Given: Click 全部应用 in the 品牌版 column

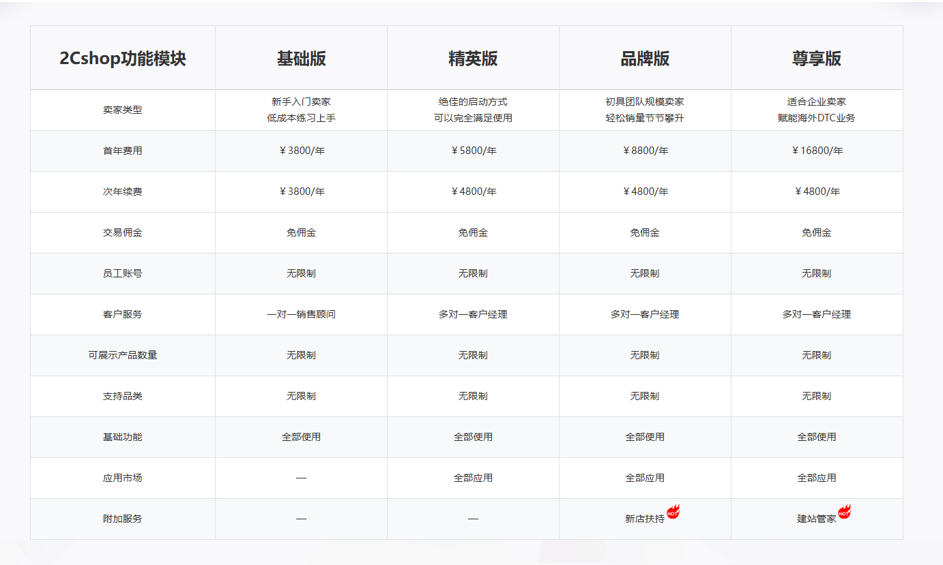Looking at the screenshot, I should click(x=645, y=478).
